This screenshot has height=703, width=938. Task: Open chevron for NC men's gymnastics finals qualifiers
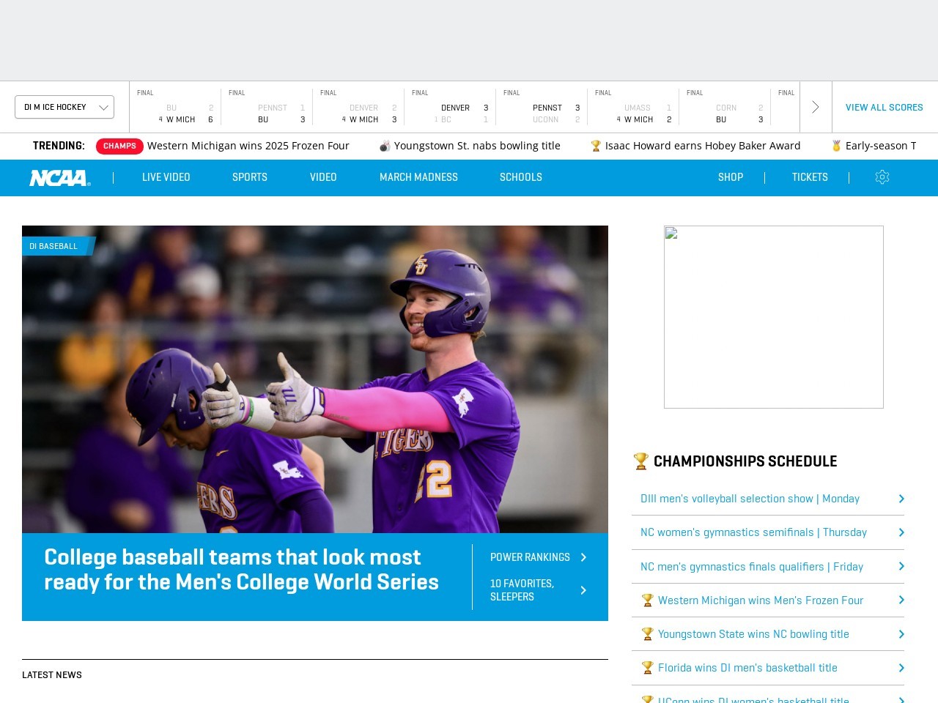(x=901, y=566)
